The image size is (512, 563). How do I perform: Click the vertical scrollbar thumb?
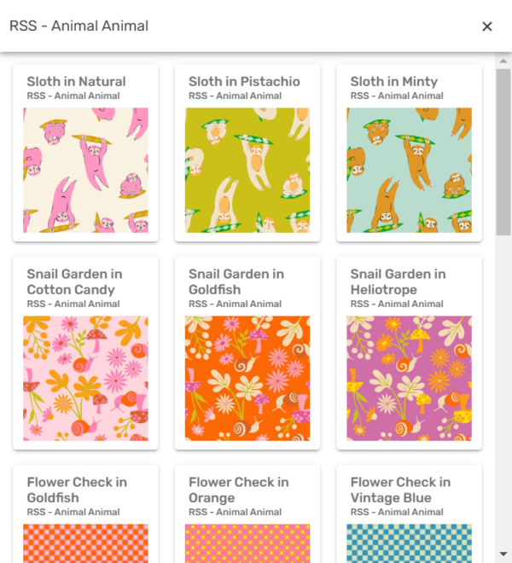[503, 149]
